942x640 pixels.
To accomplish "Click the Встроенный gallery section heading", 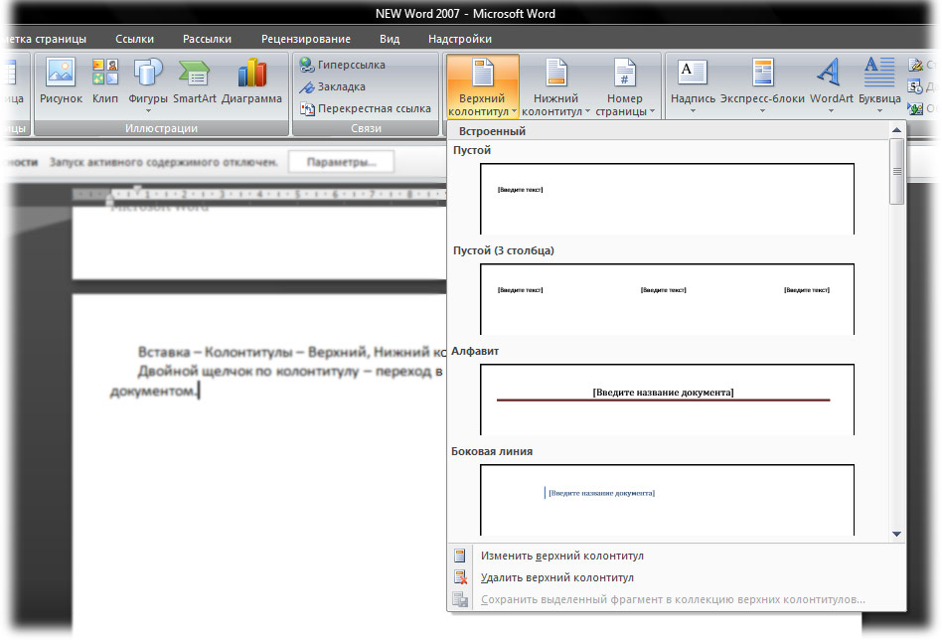I will pyautogui.click(x=492, y=131).
